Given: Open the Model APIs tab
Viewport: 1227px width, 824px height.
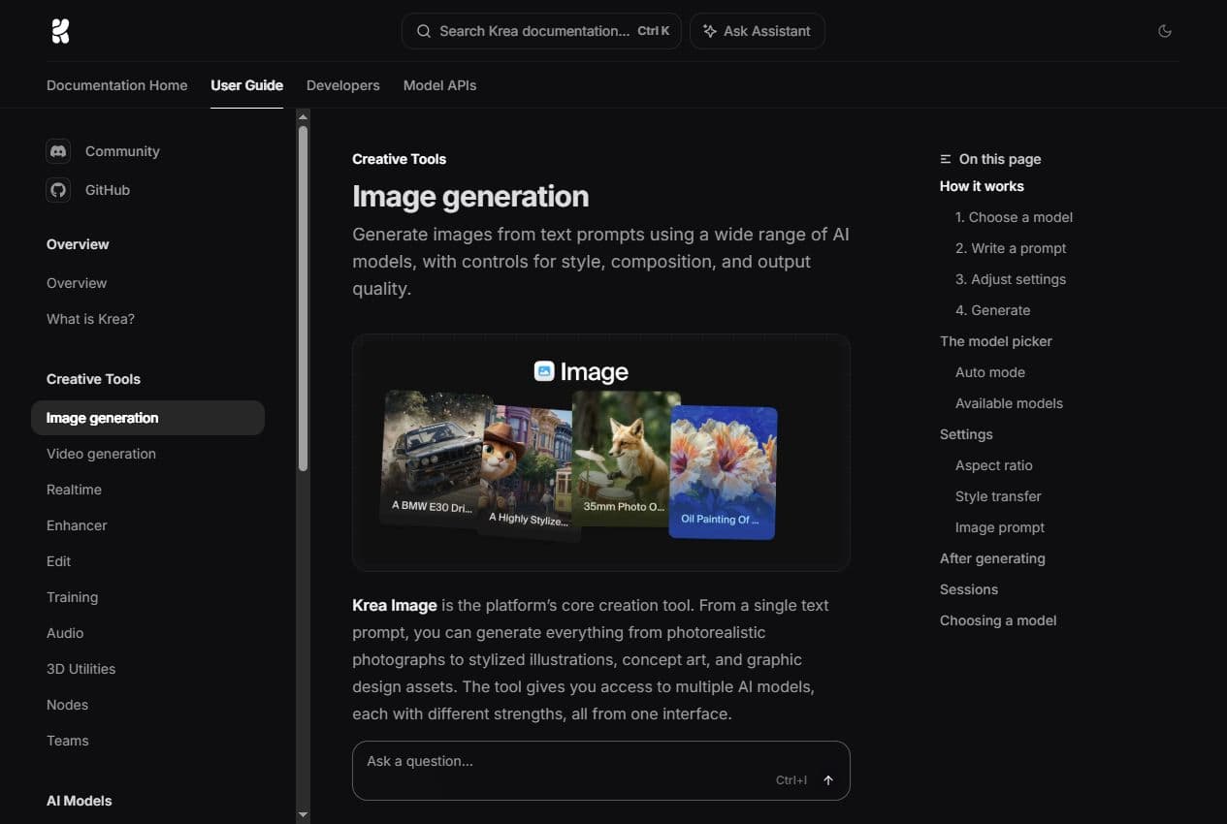Looking at the screenshot, I should tap(440, 85).
